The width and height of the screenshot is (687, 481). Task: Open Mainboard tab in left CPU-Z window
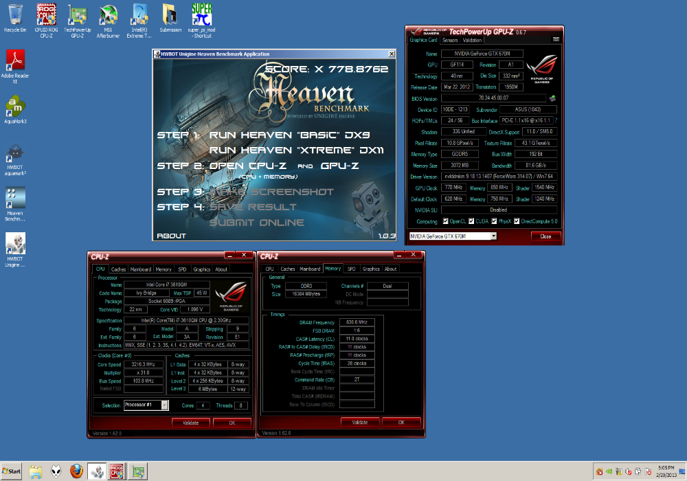141,269
